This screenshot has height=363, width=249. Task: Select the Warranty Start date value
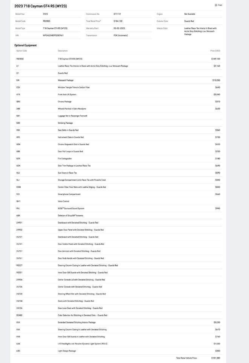[119, 28]
